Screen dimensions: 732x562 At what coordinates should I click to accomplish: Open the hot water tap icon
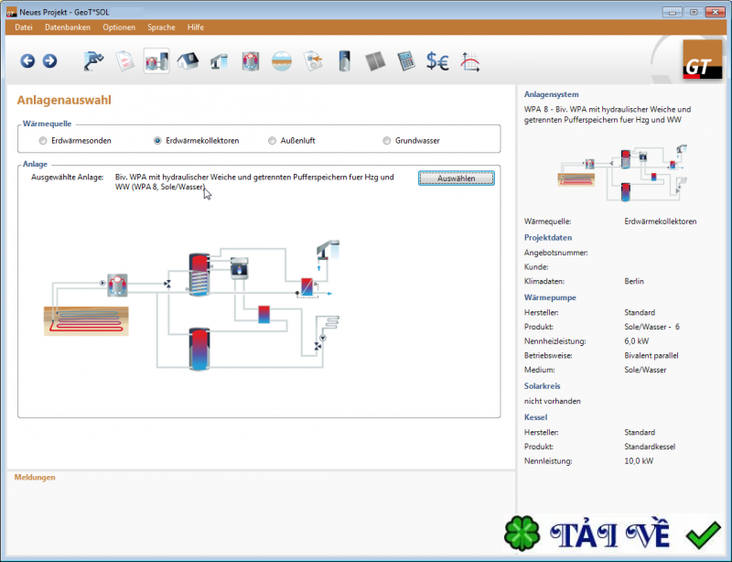point(219,61)
